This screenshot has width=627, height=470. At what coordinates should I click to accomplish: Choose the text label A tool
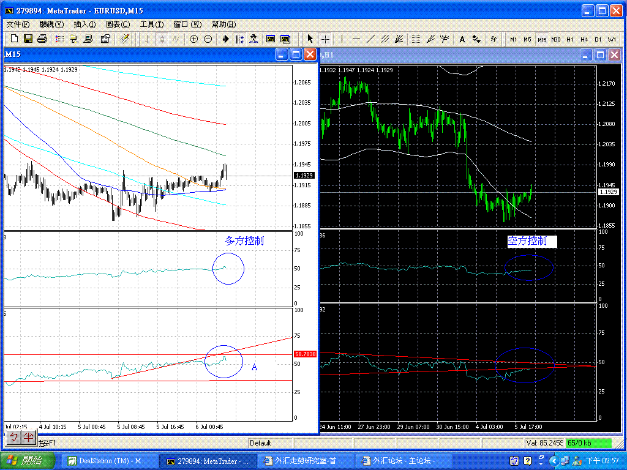(x=462, y=39)
